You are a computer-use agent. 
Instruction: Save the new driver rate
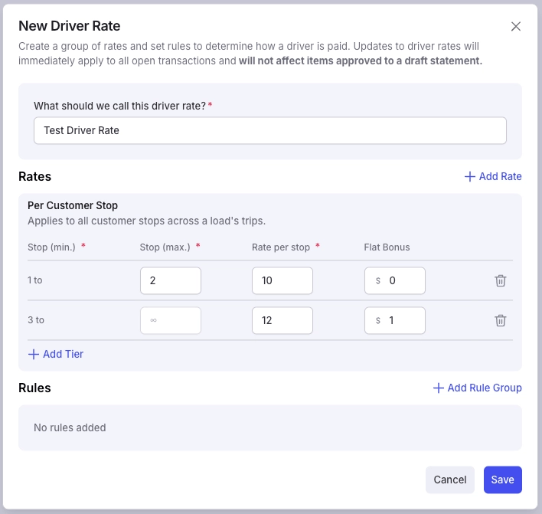coord(503,480)
